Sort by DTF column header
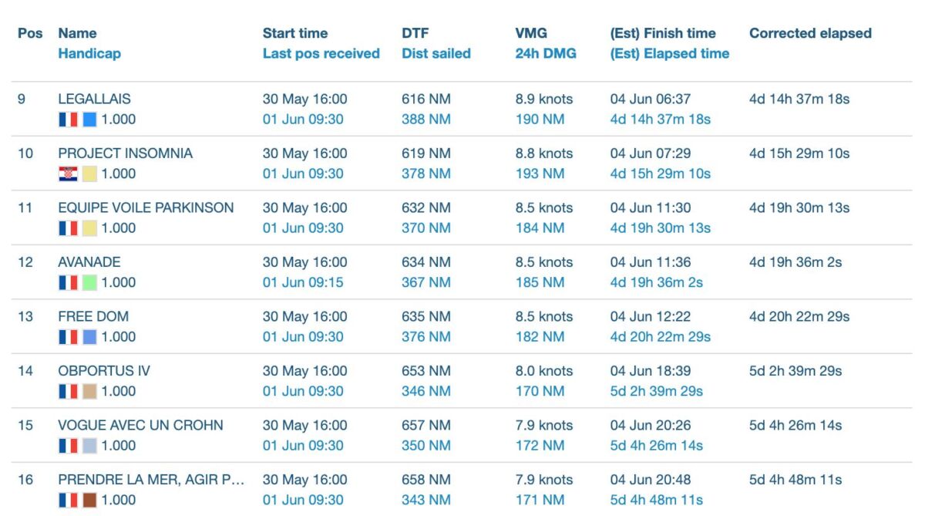The width and height of the screenshot is (925, 516). tap(415, 33)
